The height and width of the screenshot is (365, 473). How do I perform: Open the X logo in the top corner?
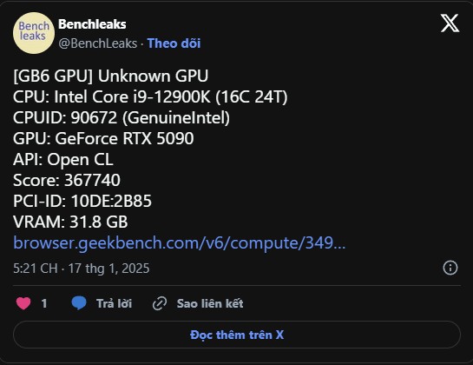pyautogui.click(x=450, y=23)
